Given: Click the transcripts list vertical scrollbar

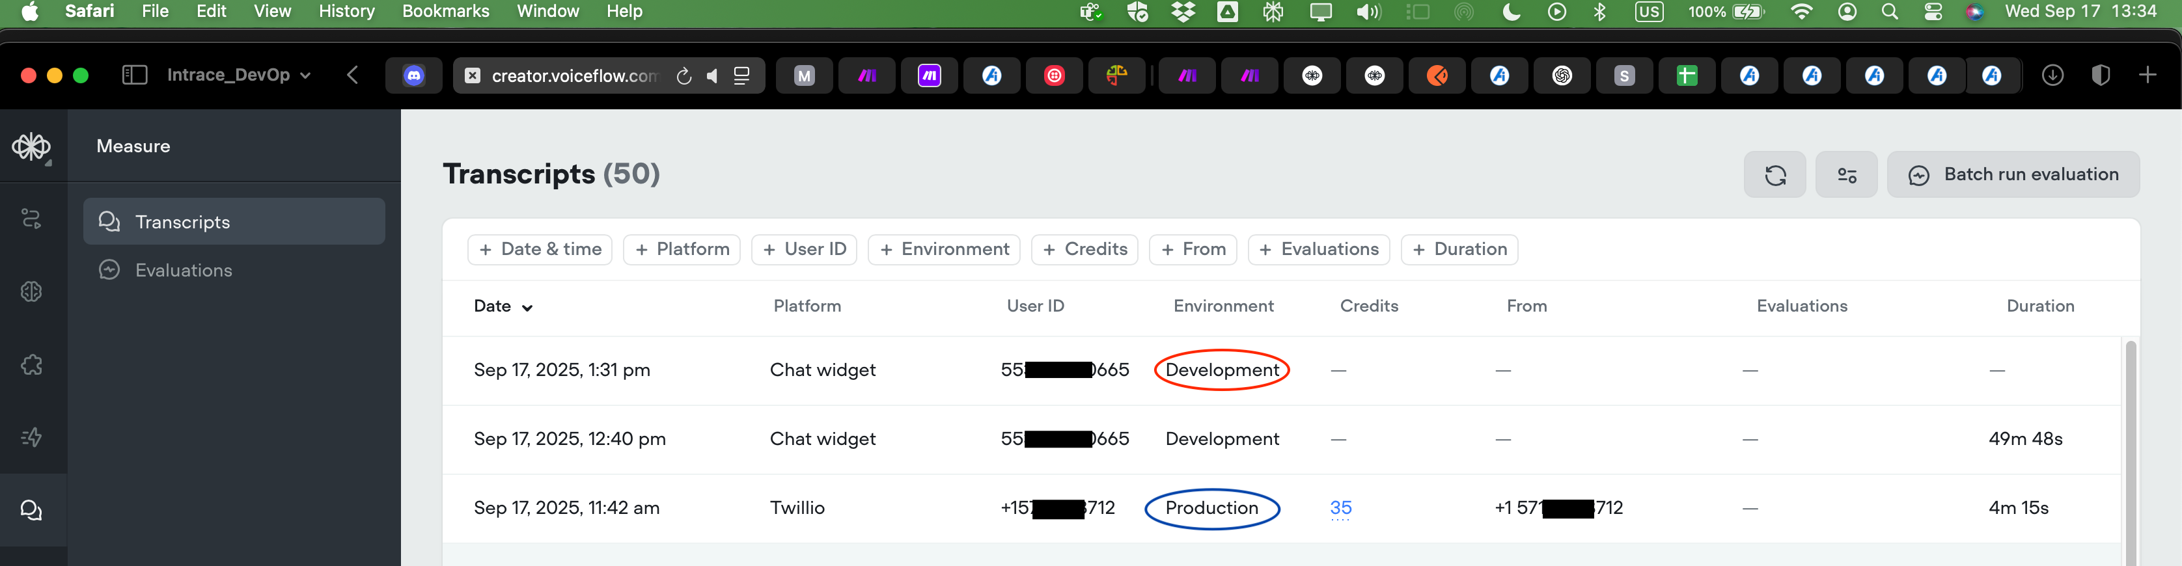Looking at the screenshot, I should coord(2131,448).
